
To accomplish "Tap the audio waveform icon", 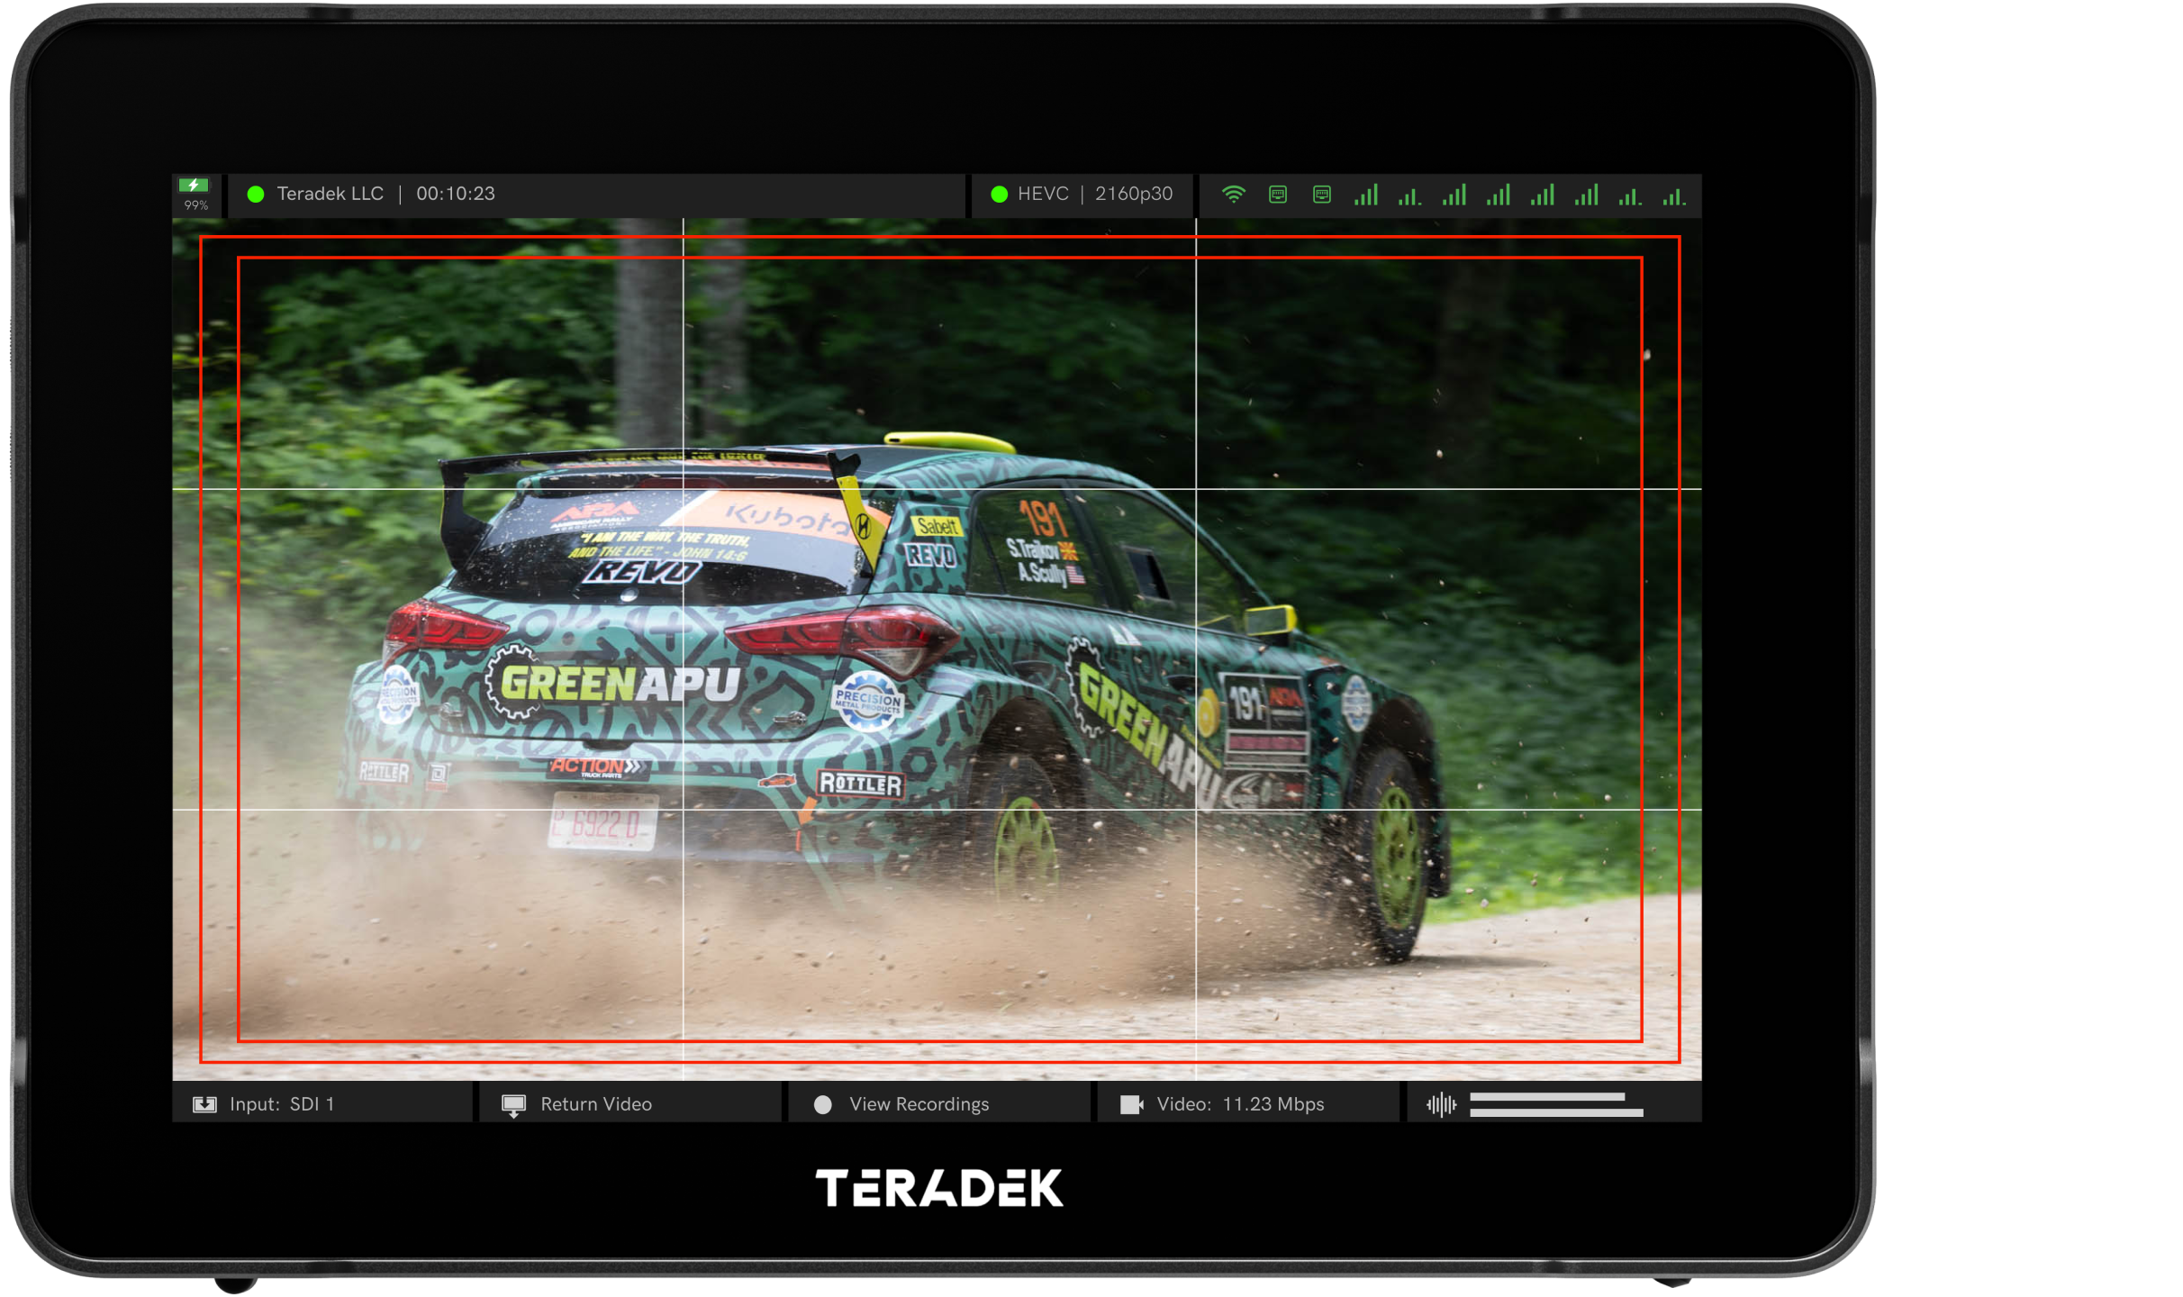I will tap(1441, 1104).
